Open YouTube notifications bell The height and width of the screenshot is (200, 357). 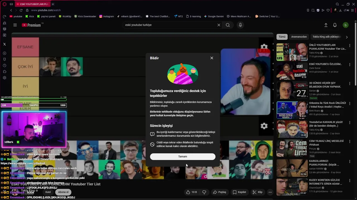coord(335,25)
